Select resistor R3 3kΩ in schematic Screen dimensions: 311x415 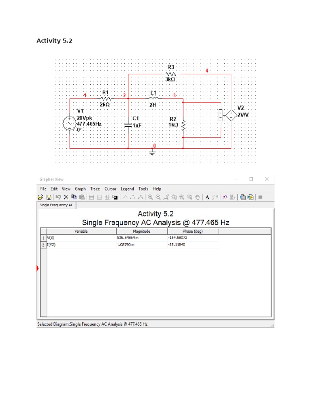pyautogui.click(x=171, y=73)
